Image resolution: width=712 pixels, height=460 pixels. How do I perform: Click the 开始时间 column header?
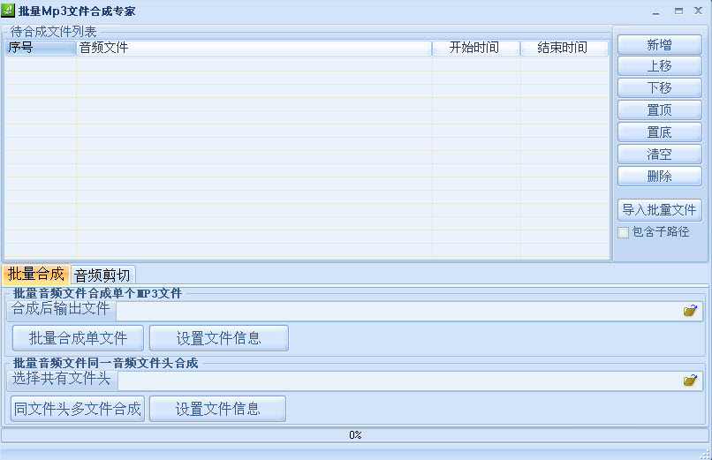(x=476, y=48)
